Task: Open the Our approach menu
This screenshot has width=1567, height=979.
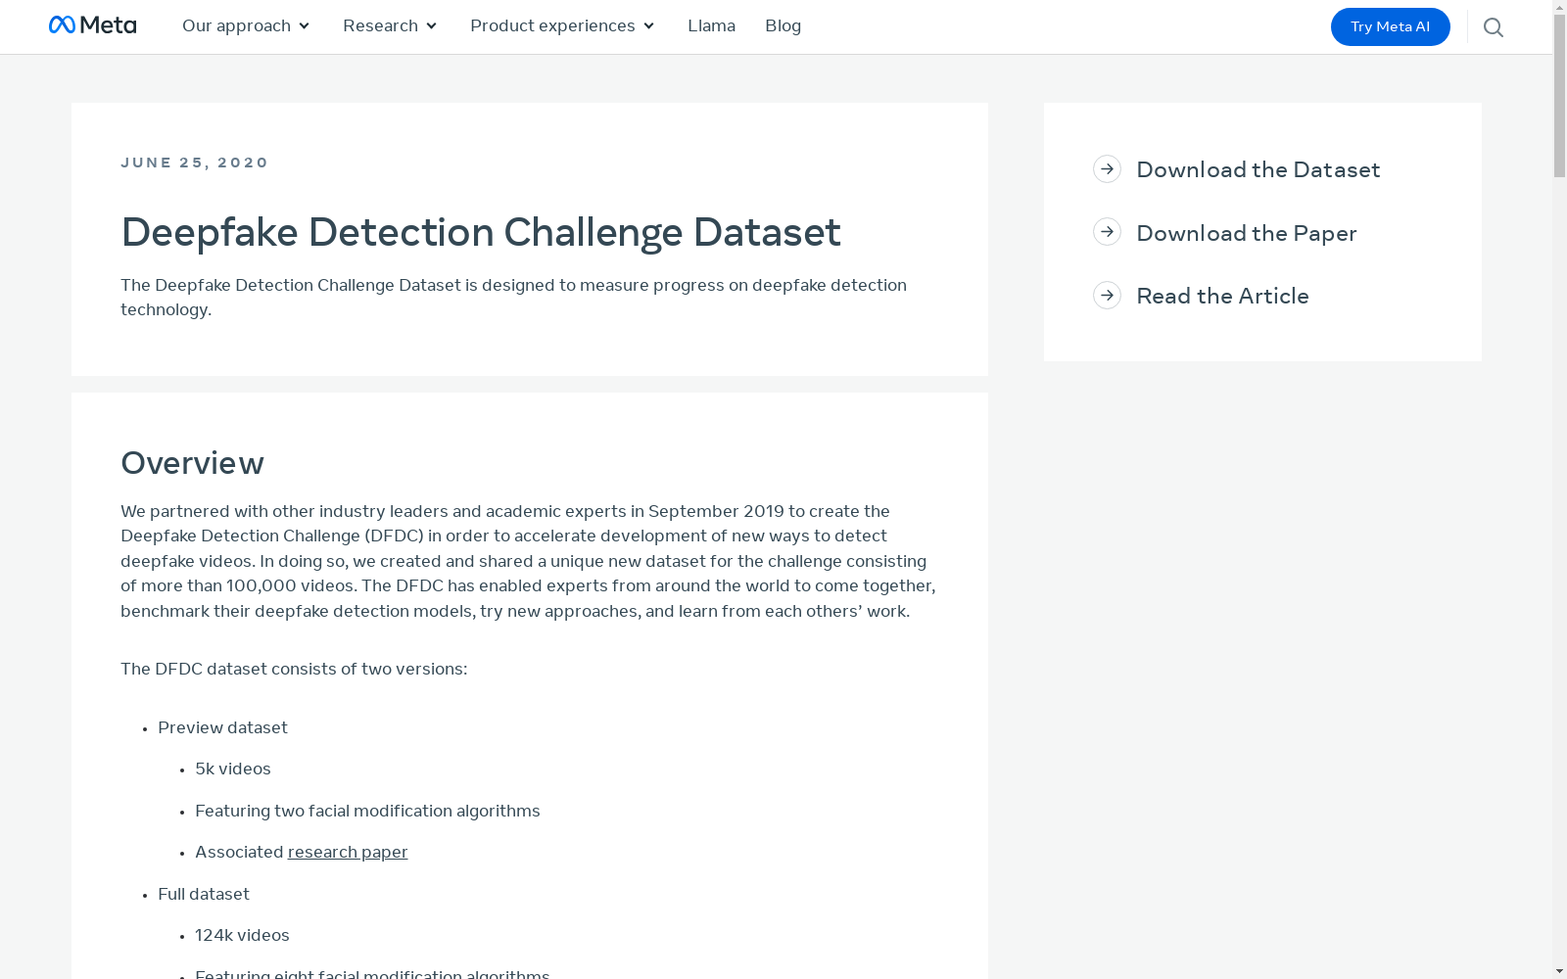Action: tap(246, 26)
